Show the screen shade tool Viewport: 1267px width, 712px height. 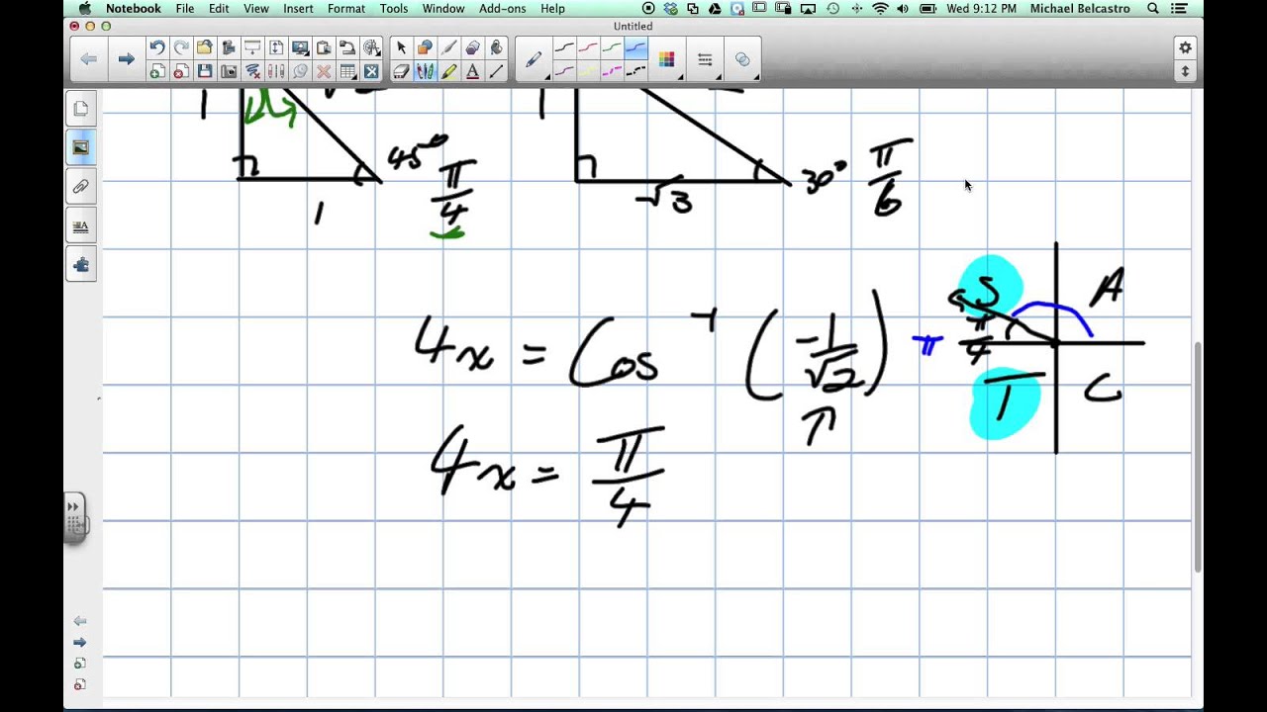[251, 47]
